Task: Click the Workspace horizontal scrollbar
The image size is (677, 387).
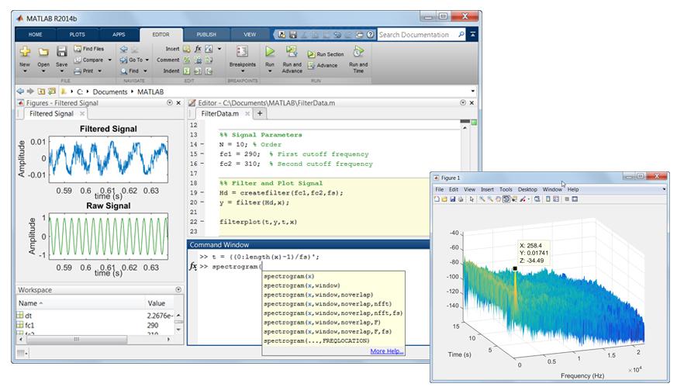Action: 77,340
